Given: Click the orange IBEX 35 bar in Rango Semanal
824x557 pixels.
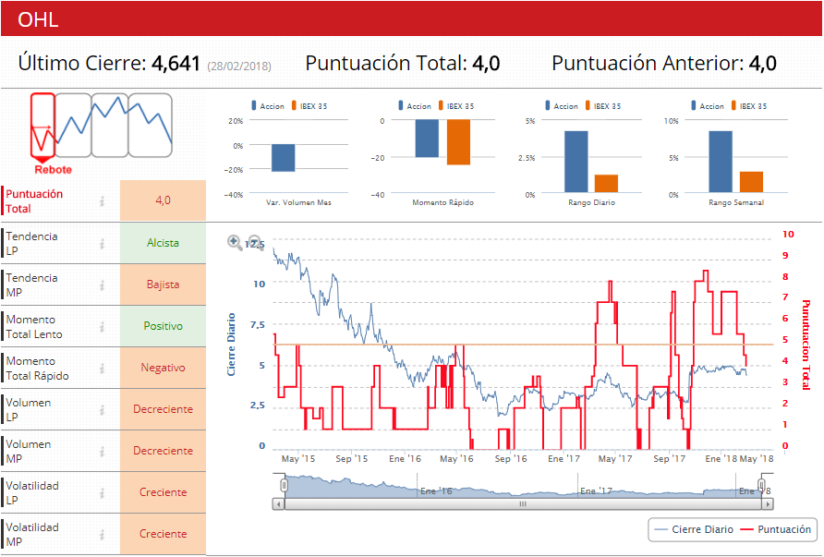Looking at the screenshot, I should 751,182.
